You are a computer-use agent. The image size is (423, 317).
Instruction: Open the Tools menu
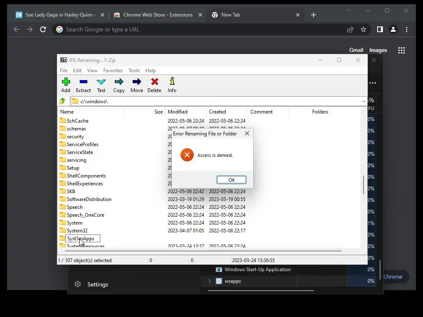(x=134, y=70)
